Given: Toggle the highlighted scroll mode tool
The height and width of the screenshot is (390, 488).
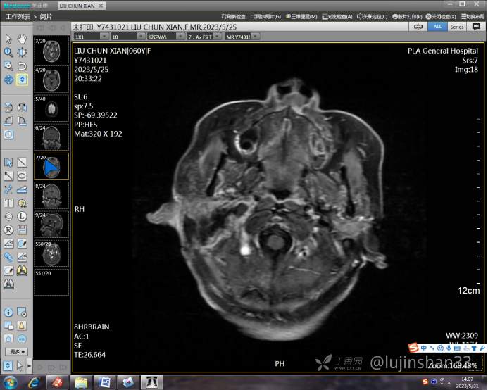Looking at the screenshot, I should coord(23,80).
